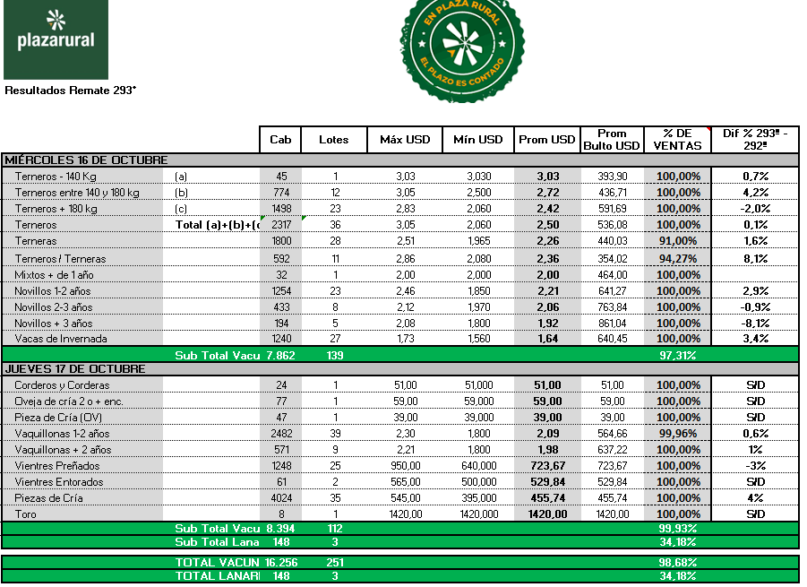Select the 'Novillos 2-3 años' label
Image resolution: width=807 pixels, height=587 pixels.
point(54,307)
